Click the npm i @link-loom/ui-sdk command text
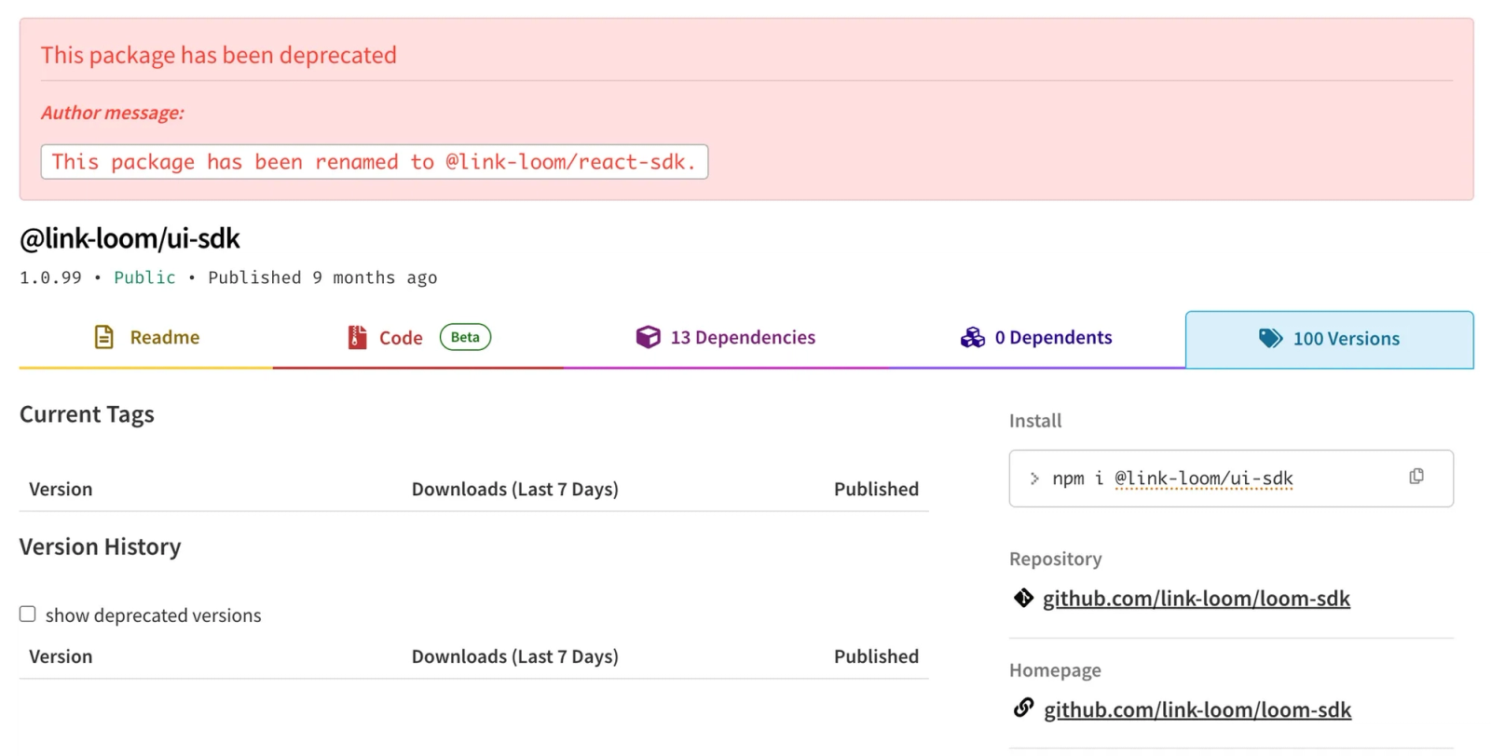The height and width of the screenshot is (756, 1491). [x=1172, y=479]
